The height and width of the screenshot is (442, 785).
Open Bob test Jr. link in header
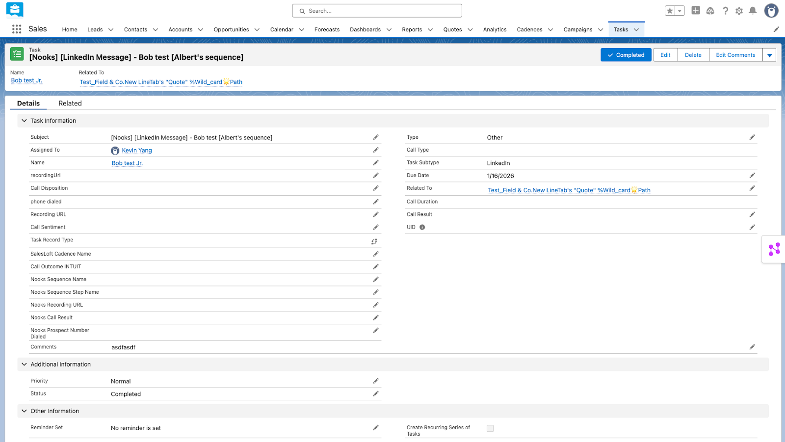point(26,80)
